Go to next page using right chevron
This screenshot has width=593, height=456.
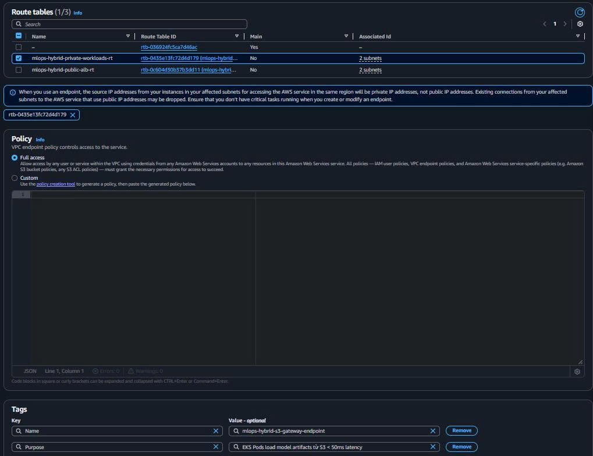click(565, 24)
